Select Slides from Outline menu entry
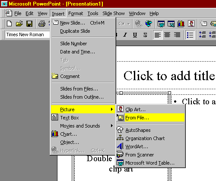 coord(83,97)
